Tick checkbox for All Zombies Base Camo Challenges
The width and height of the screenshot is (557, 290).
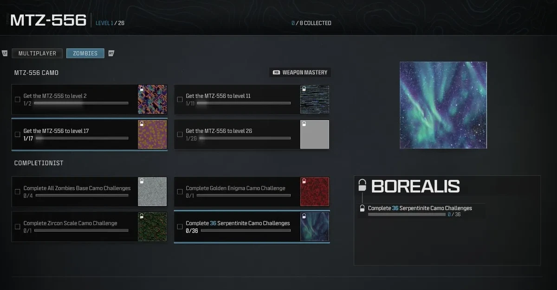[x=18, y=191]
